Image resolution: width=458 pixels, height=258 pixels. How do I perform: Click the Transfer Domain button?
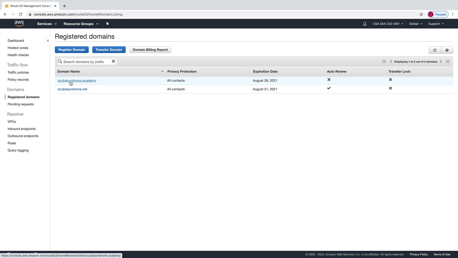coord(109,50)
